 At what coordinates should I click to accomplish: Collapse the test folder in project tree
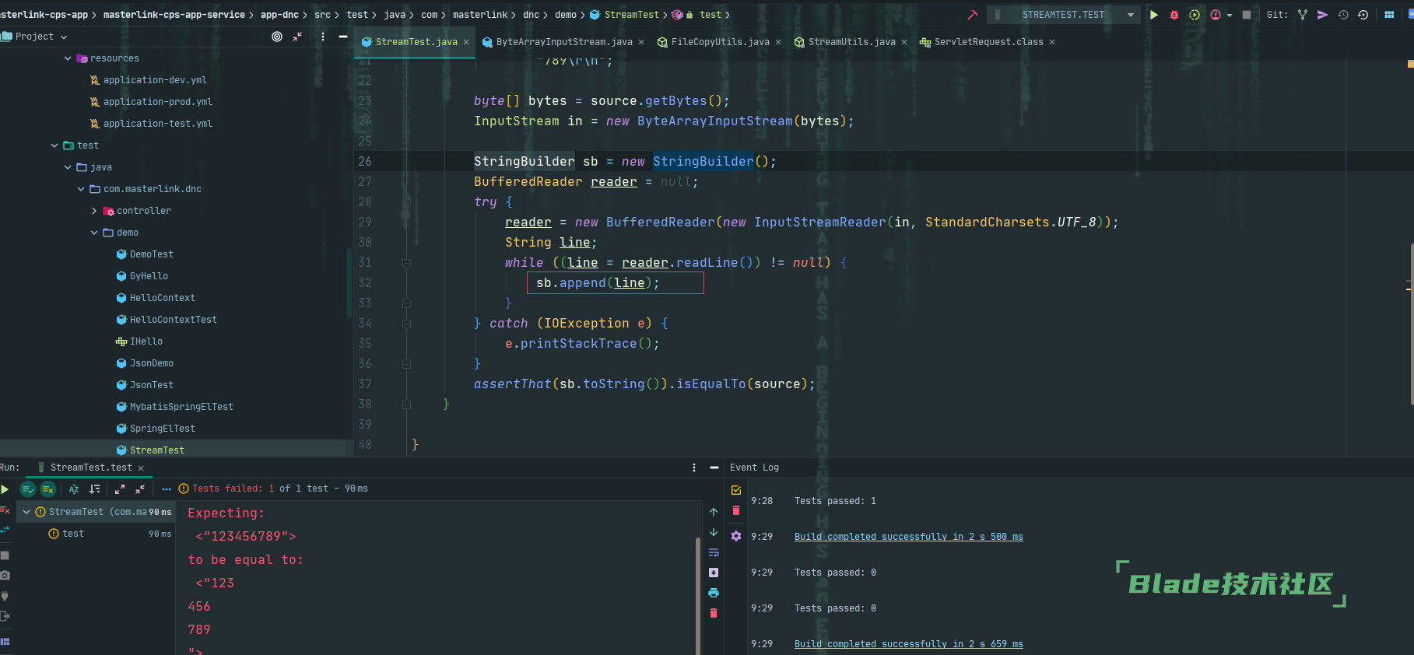54,145
